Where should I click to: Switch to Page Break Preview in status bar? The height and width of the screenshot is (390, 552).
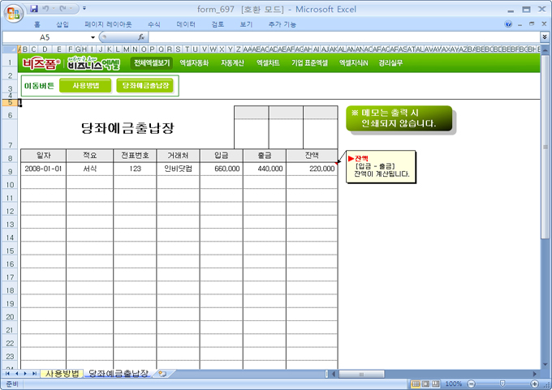[436, 384]
